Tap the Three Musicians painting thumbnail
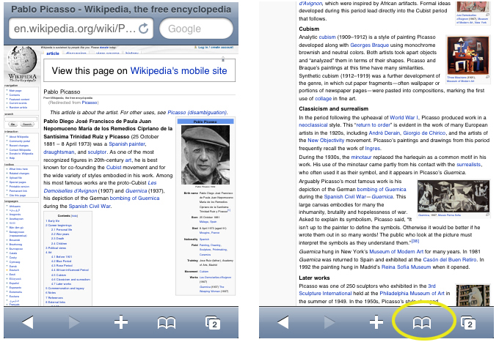The height and width of the screenshot is (342, 499). tap(468, 56)
